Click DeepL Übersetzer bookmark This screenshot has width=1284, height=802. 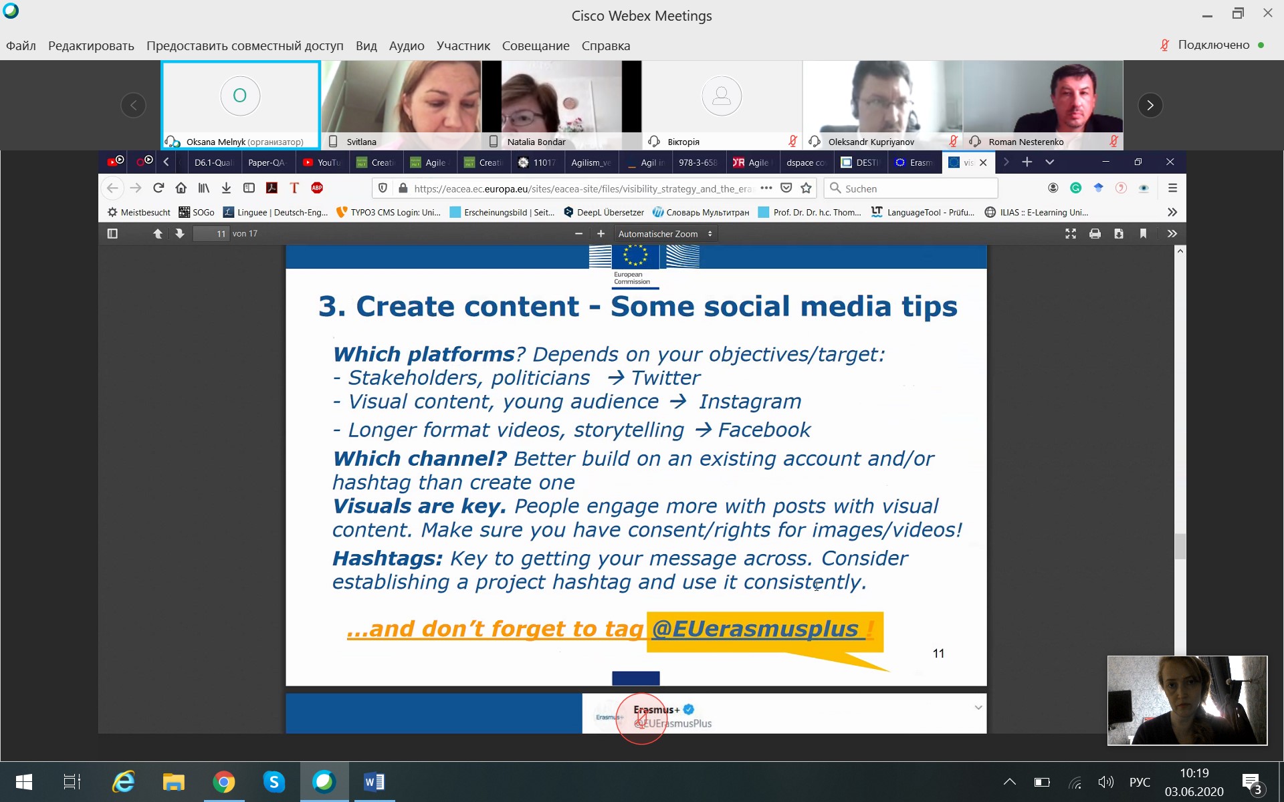[x=604, y=212]
